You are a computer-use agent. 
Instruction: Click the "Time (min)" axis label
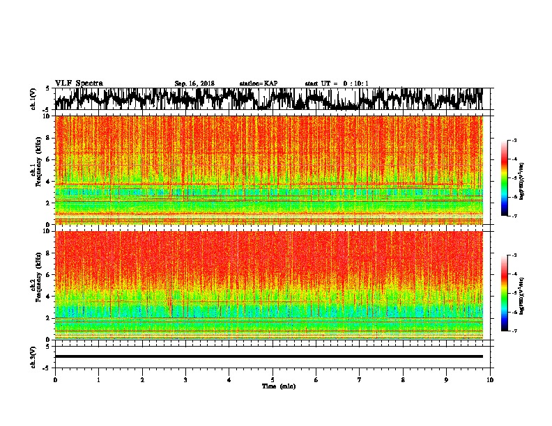click(279, 386)
